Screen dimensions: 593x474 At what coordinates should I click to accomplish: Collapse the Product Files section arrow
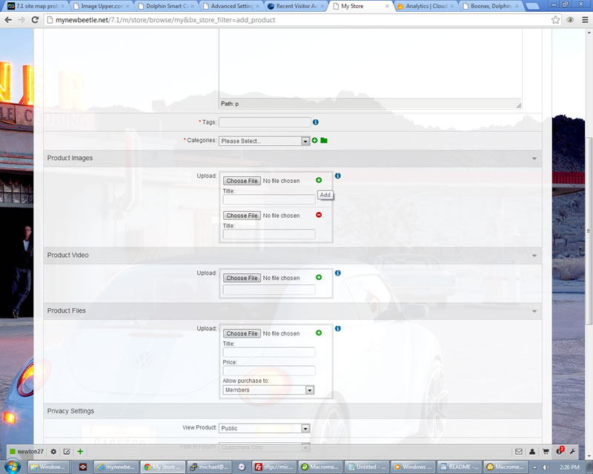coord(534,311)
